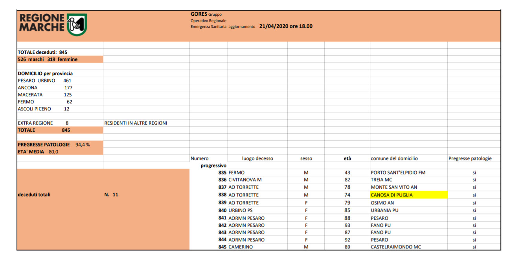The width and height of the screenshot is (511, 259).
Task: Select the '836 CIVITANOVA M' entry
Action: 240,180
